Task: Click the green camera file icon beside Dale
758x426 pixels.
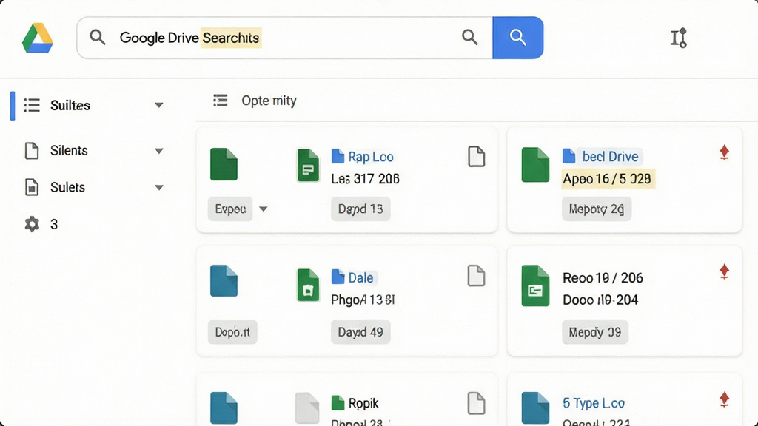Action: 308,285
